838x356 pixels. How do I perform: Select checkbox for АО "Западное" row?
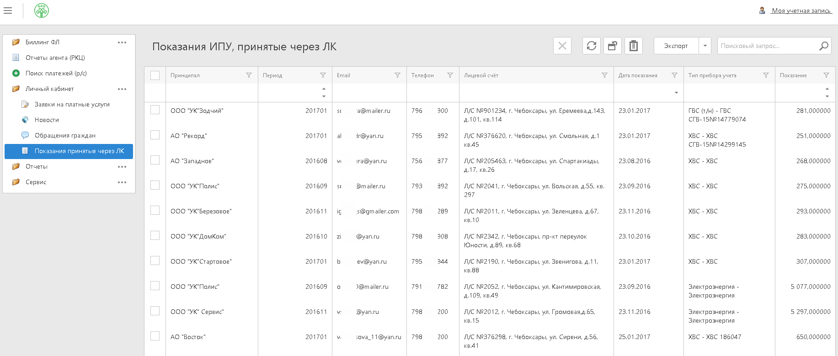(x=155, y=160)
